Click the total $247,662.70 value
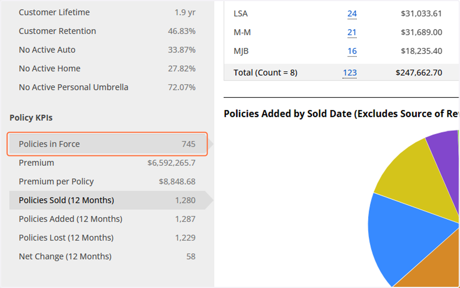 pyautogui.click(x=419, y=72)
